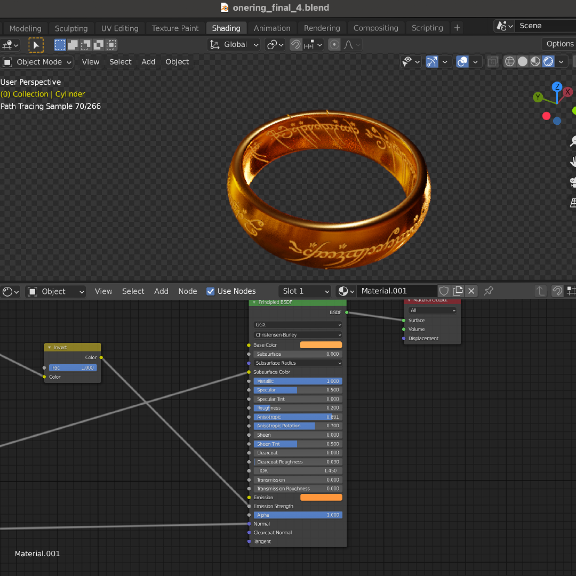Open proportional editing falloff menu
The image size is (576, 576).
coord(352,45)
